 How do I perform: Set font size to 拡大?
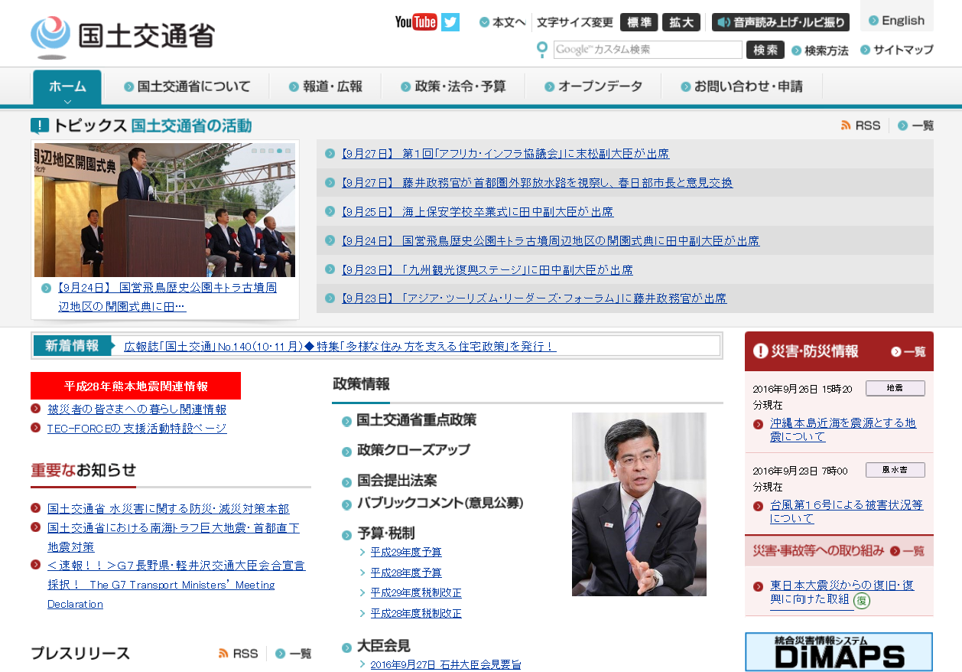tap(681, 22)
